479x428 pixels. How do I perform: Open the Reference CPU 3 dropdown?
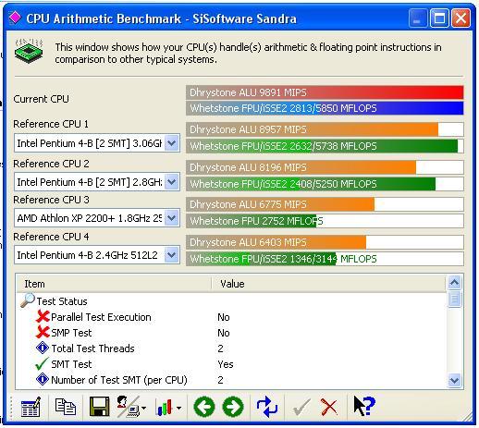[x=172, y=218]
